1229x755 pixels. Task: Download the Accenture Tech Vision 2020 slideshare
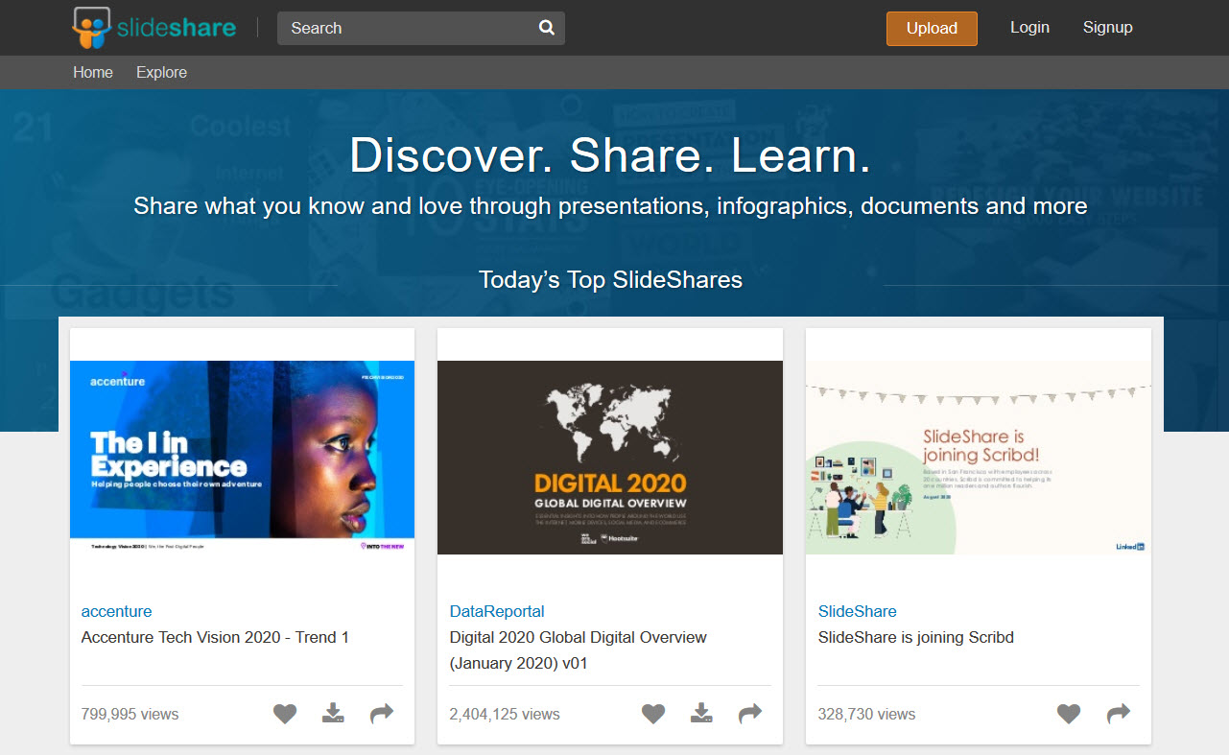click(x=333, y=713)
